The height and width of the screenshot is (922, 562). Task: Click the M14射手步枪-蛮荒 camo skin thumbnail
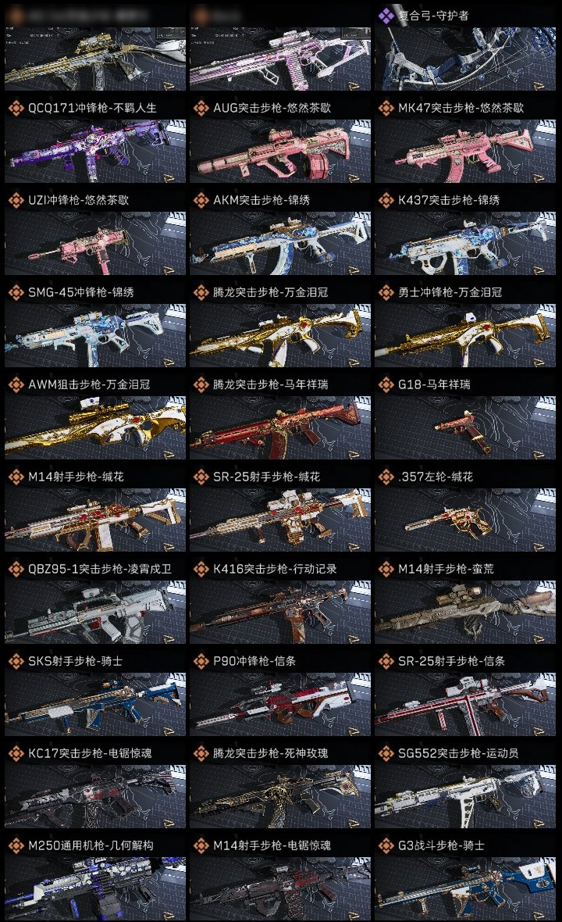click(465, 612)
